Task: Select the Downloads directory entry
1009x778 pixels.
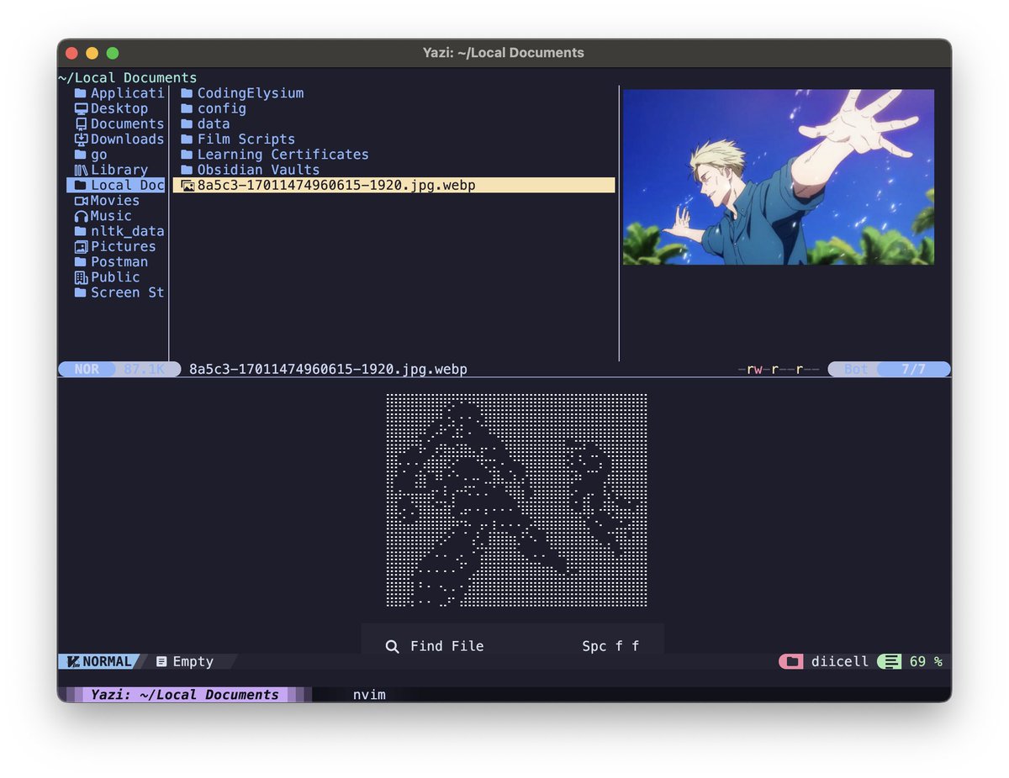Action: click(x=119, y=139)
